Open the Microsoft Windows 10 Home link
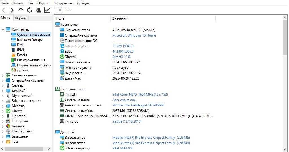Screen dimensions: 289x152 pos(134,35)
